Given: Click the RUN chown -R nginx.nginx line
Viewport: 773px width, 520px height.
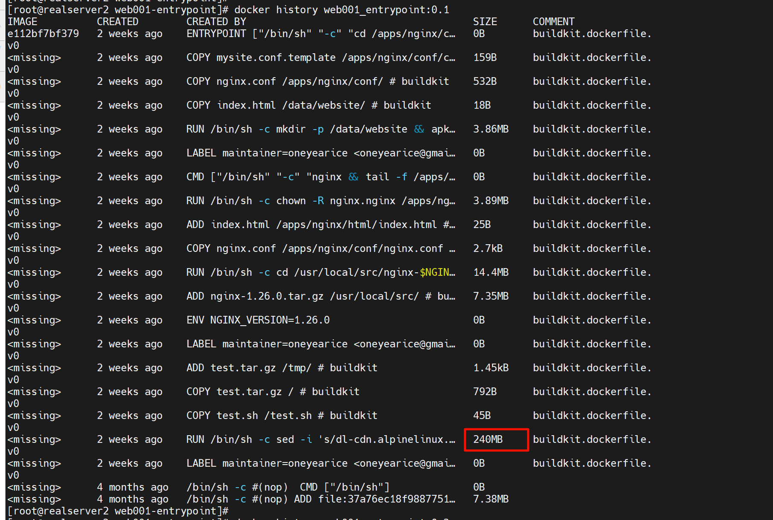Looking at the screenshot, I should pos(320,201).
